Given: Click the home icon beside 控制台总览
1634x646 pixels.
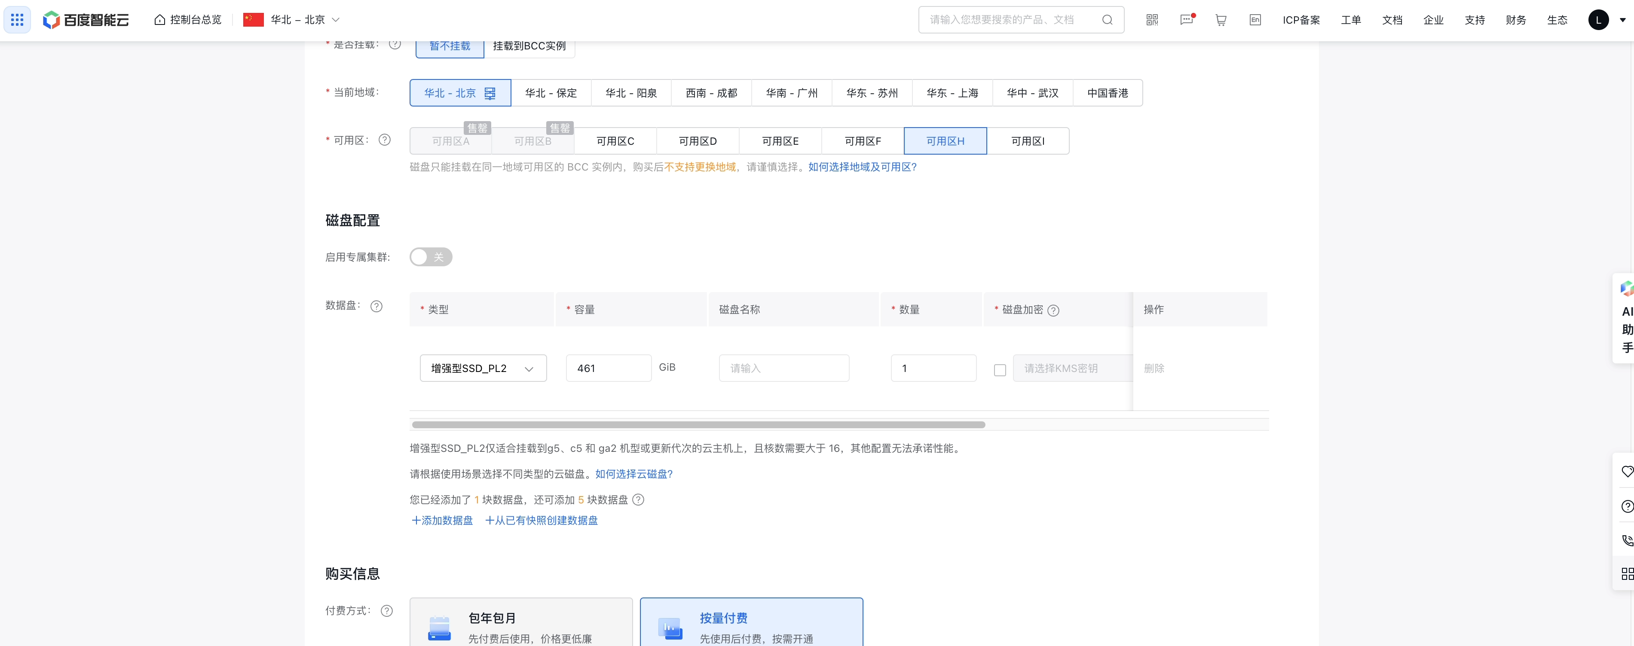Looking at the screenshot, I should pyautogui.click(x=160, y=20).
